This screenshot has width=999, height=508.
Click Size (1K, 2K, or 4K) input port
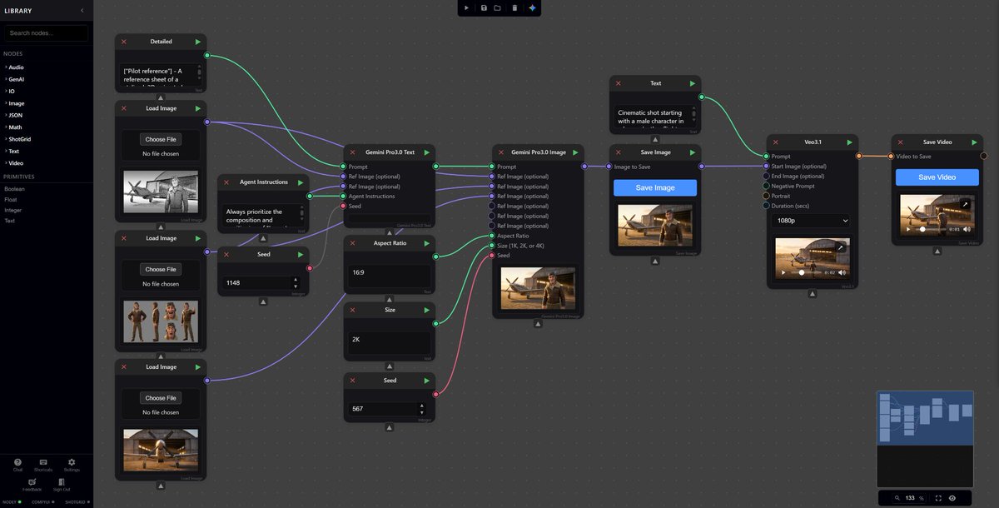pyautogui.click(x=491, y=246)
